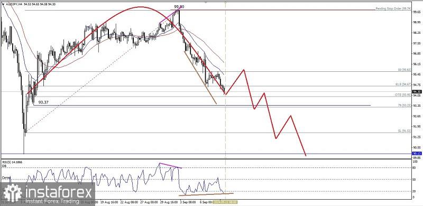
Task: Select the 'OTE (93.95)' level label
Action: [403, 95]
